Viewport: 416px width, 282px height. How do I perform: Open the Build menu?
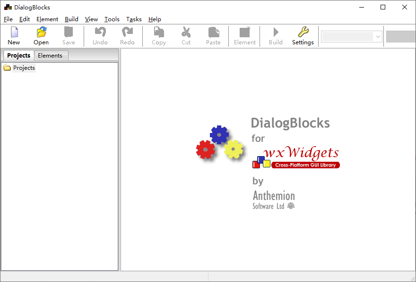[72, 19]
